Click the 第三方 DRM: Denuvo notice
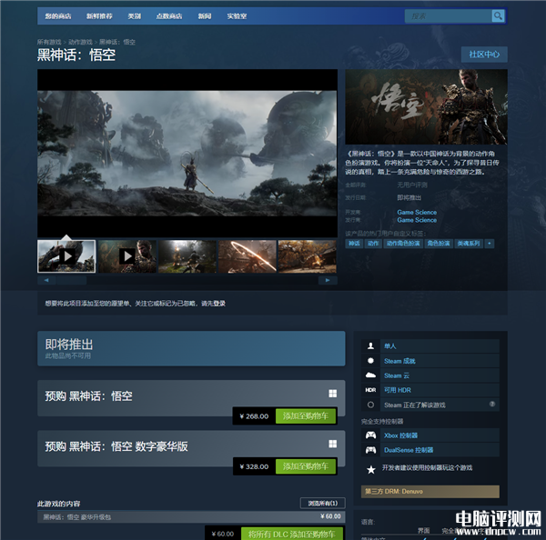Image resolution: width=546 pixels, height=540 pixels. pos(430,491)
